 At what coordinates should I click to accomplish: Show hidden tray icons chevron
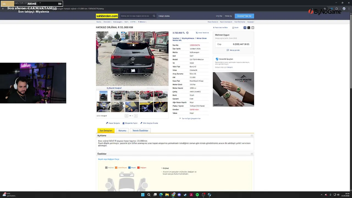click(x=321, y=195)
